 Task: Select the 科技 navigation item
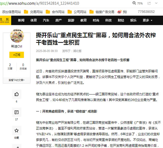(x=108, y=20)
